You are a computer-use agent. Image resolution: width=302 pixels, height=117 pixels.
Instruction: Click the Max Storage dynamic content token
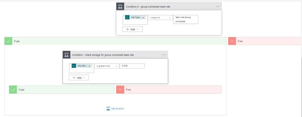(x=82, y=66)
